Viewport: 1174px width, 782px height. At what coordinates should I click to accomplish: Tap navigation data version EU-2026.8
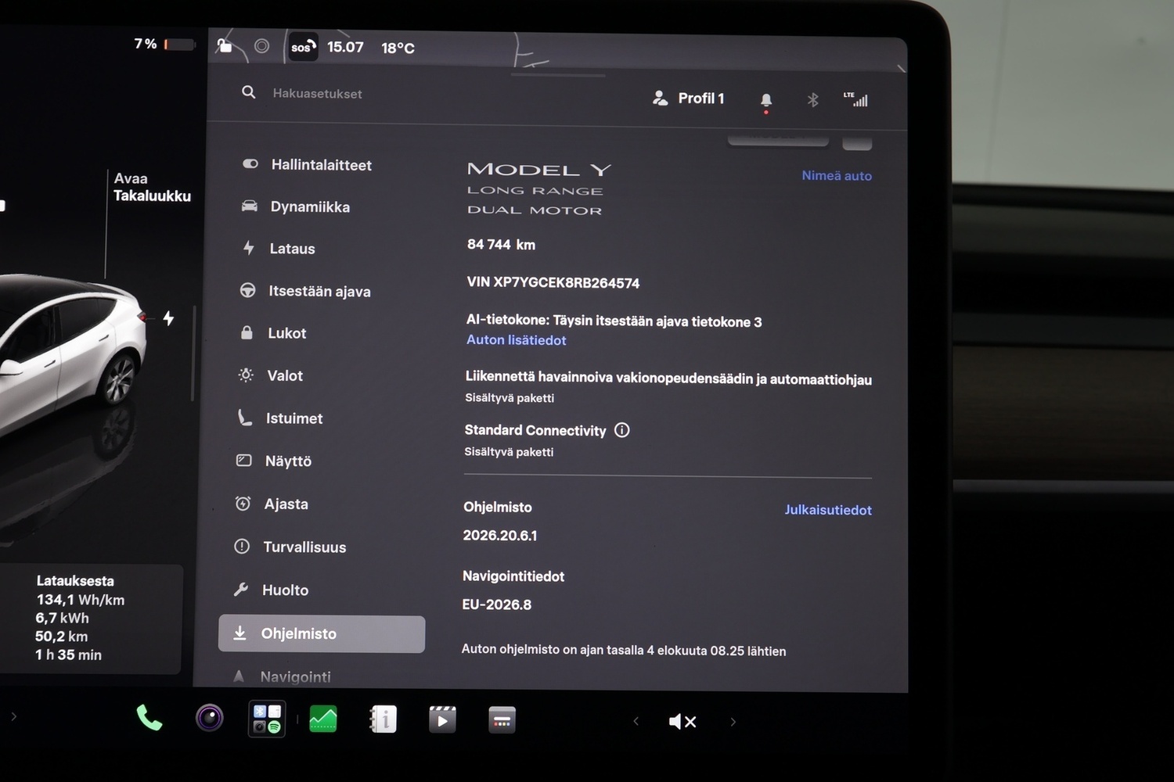tap(497, 604)
